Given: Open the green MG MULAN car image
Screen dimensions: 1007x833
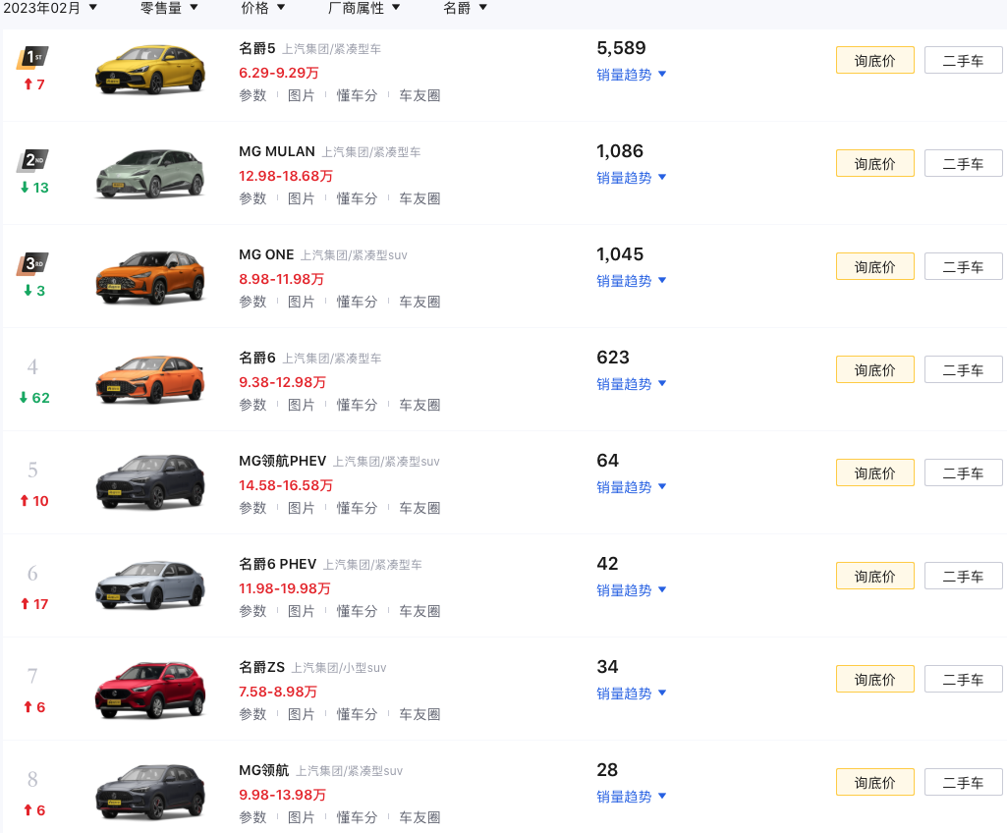Looking at the screenshot, I should pyautogui.click(x=150, y=174).
